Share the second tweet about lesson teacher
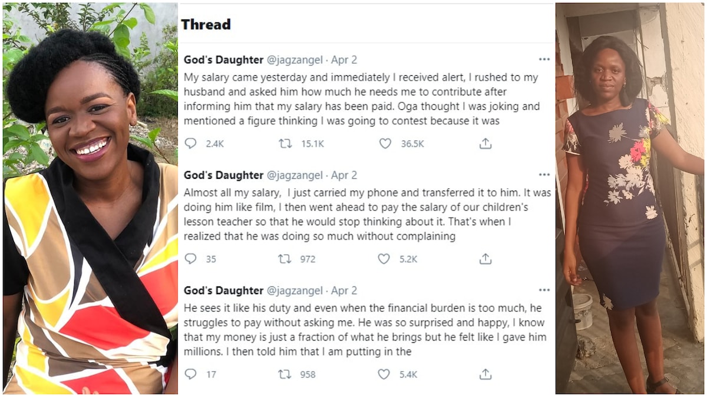The width and height of the screenshot is (707, 397). coord(485,259)
